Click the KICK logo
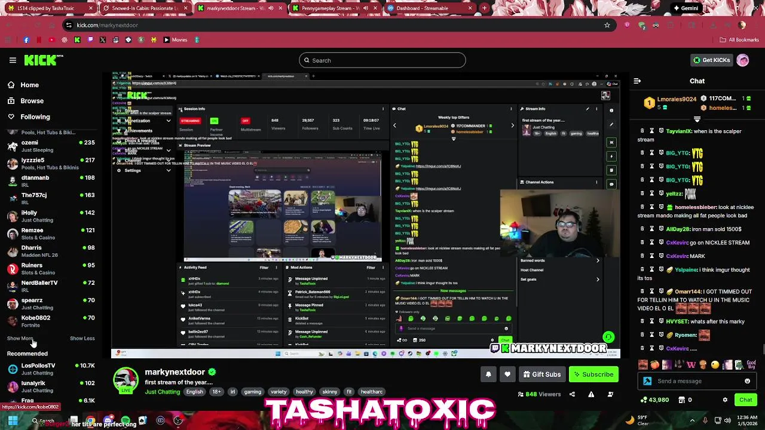Viewport: 765px width, 430px height. 44,60
